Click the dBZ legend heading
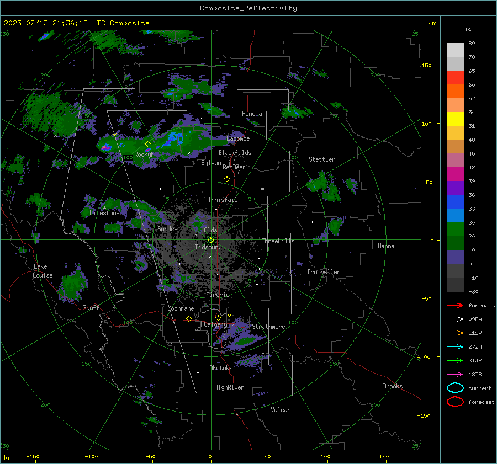Screen dimensions: 497x464 click(468, 29)
